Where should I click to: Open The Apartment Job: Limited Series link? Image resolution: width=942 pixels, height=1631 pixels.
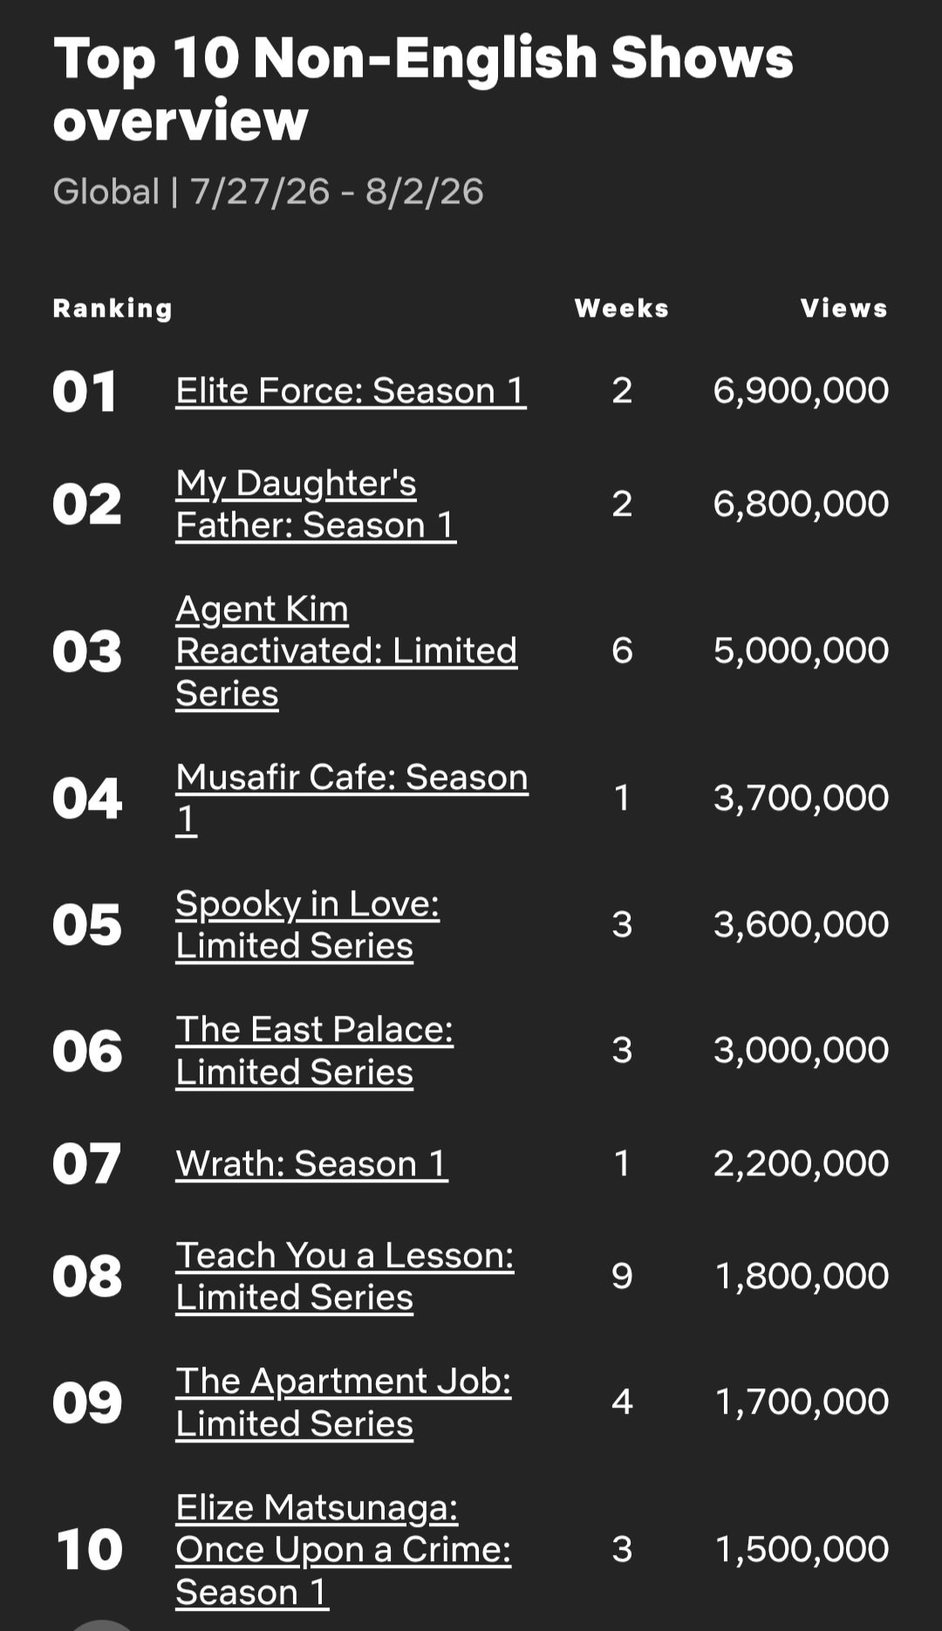tap(344, 1402)
